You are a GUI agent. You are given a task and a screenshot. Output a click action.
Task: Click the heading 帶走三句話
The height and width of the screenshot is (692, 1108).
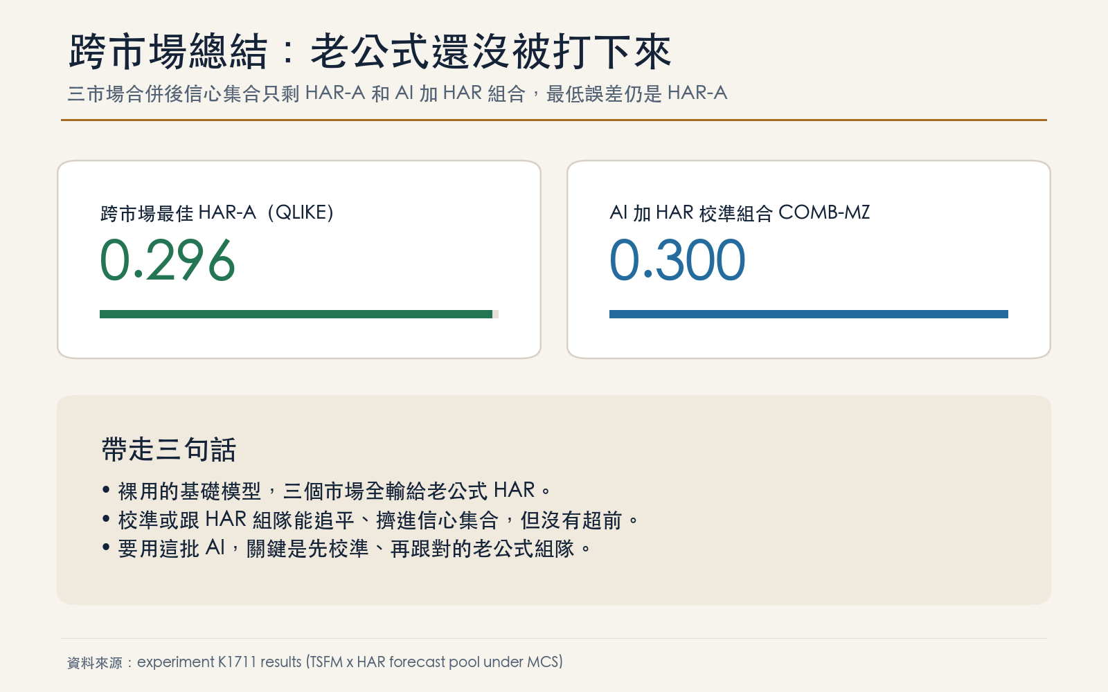[169, 449]
